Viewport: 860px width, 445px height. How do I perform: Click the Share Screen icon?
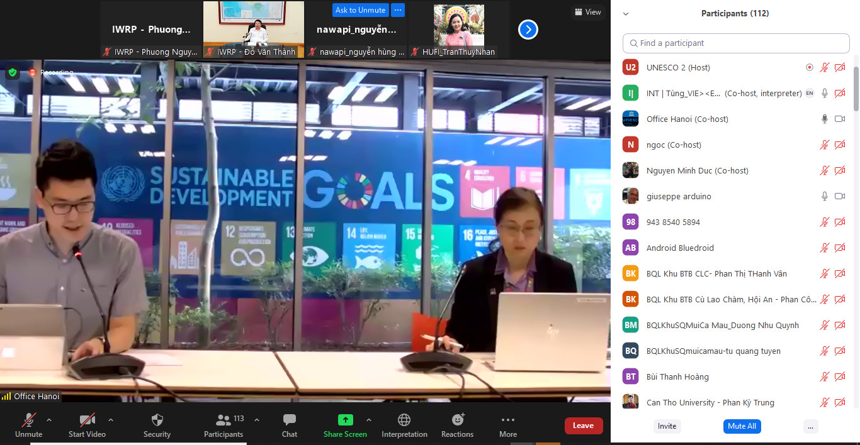pyautogui.click(x=345, y=425)
